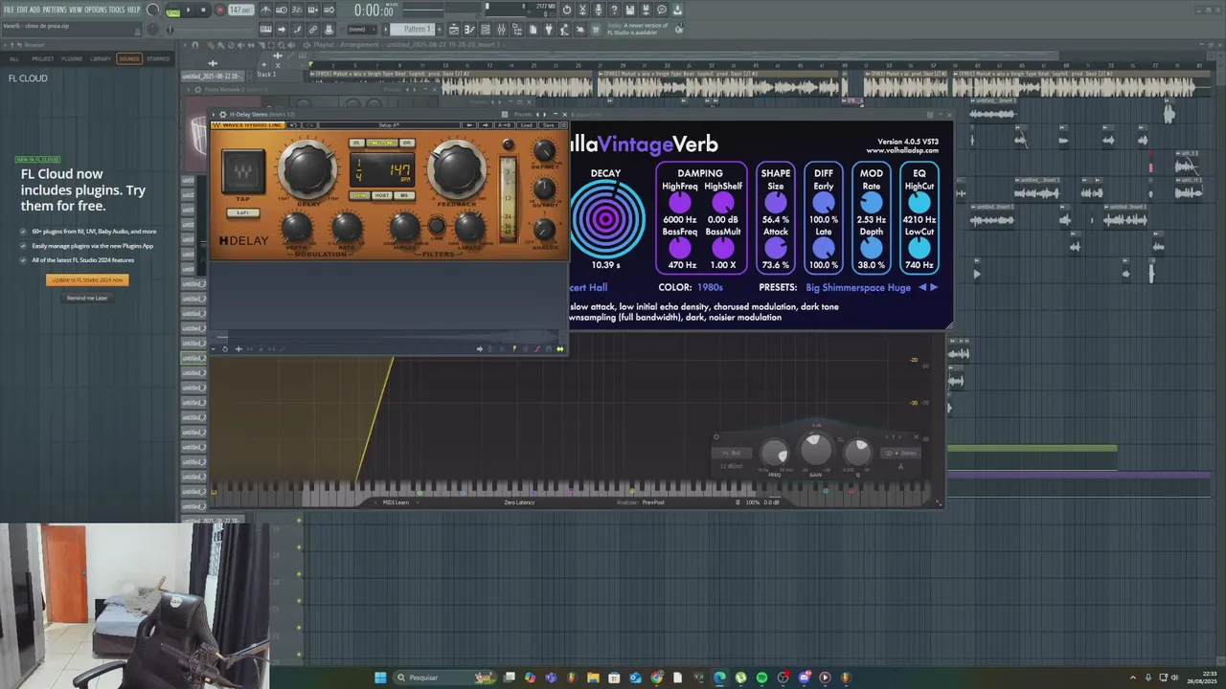Select BPM sync mode on H-Delay
Image resolution: width=1226 pixels, height=689 pixels.
click(360, 195)
